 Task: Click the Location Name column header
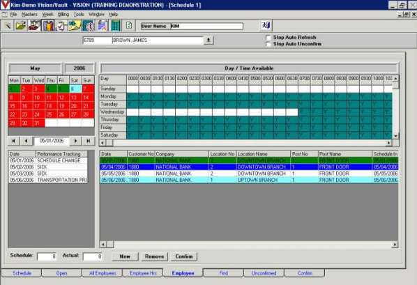[x=264, y=154]
